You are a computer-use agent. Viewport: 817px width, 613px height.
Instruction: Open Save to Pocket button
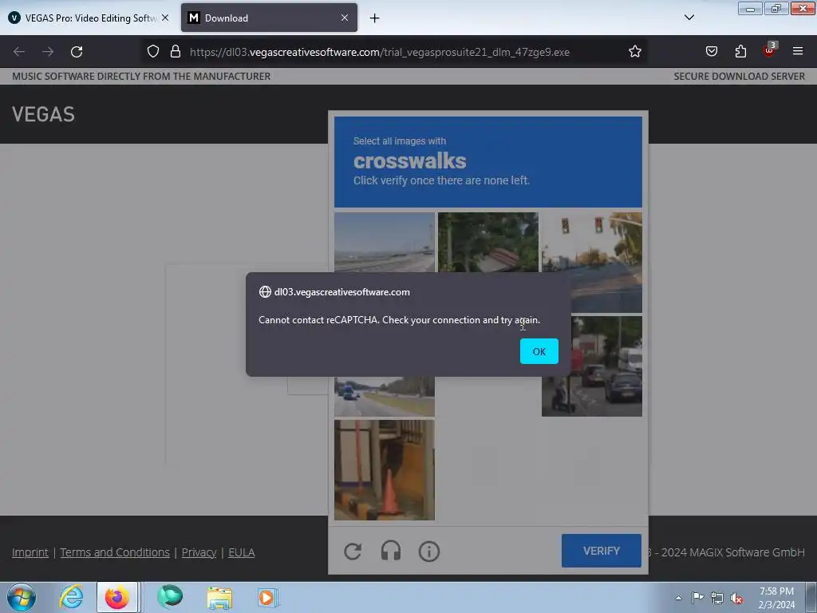711,51
